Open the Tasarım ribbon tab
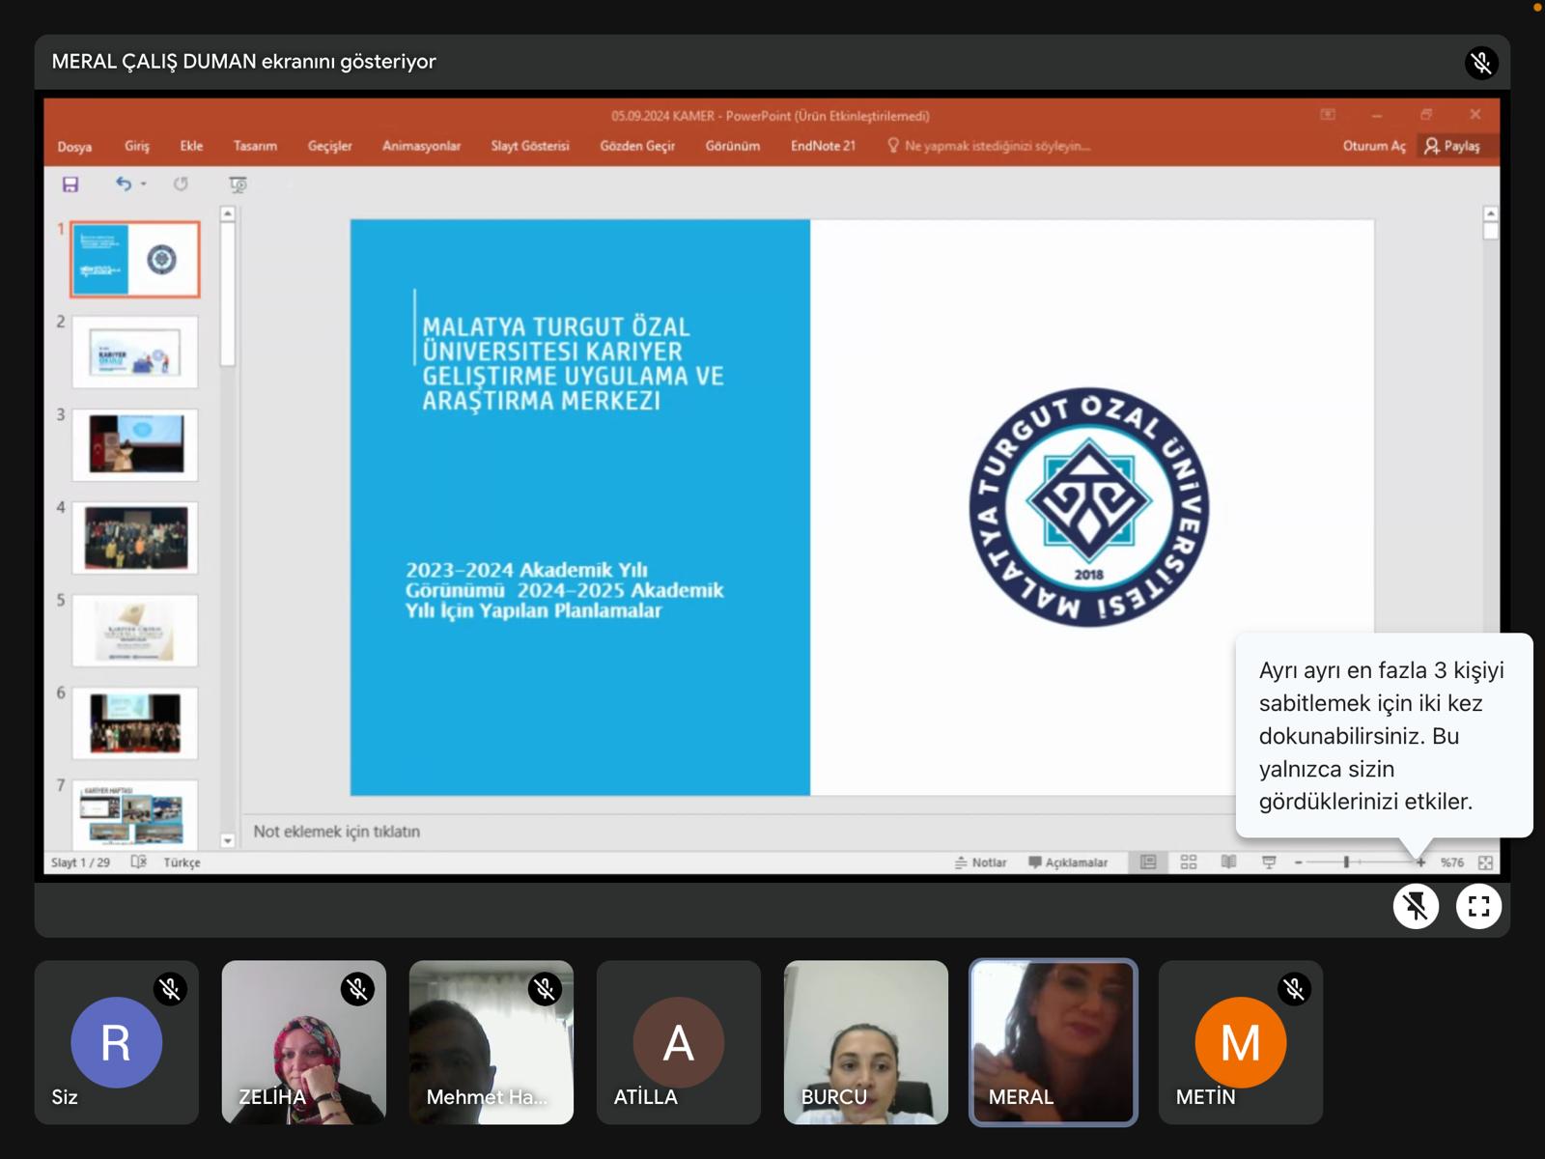This screenshot has height=1159, width=1545. [255, 146]
